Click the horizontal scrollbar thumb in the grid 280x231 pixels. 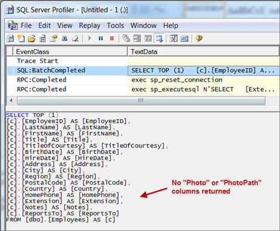(141, 101)
